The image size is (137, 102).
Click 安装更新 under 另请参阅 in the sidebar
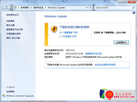point(10,92)
